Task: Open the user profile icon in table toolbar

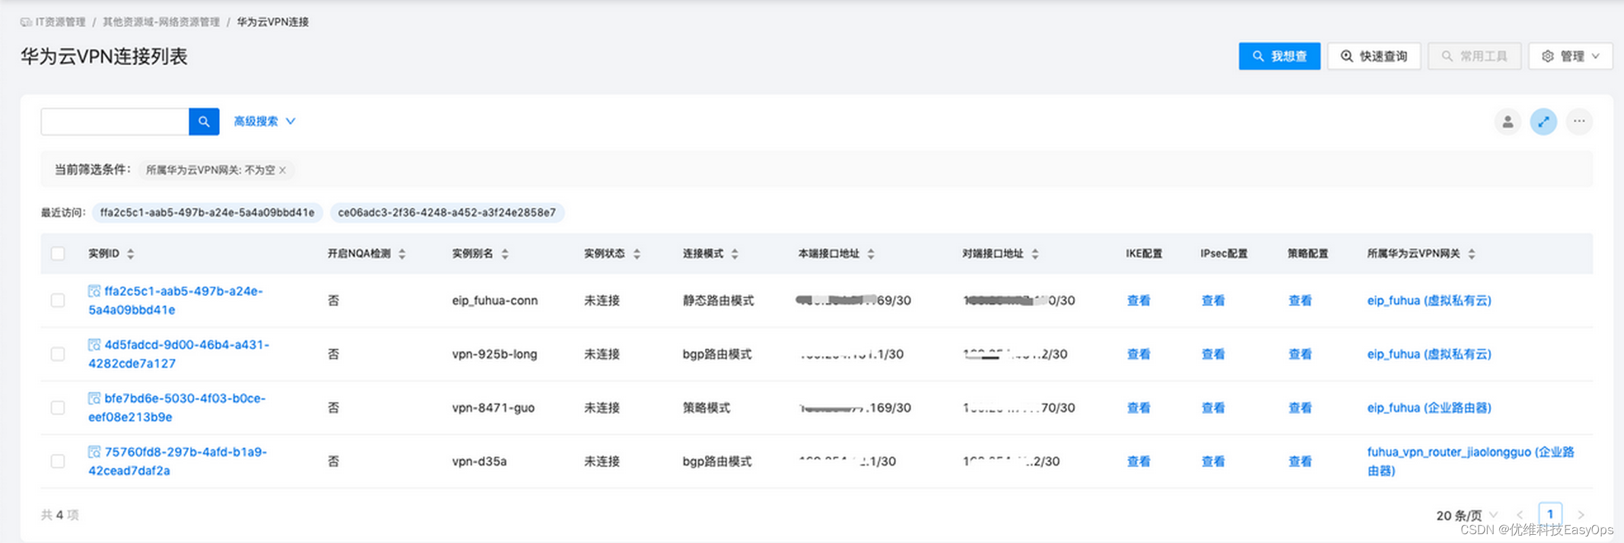Action: (x=1507, y=121)
